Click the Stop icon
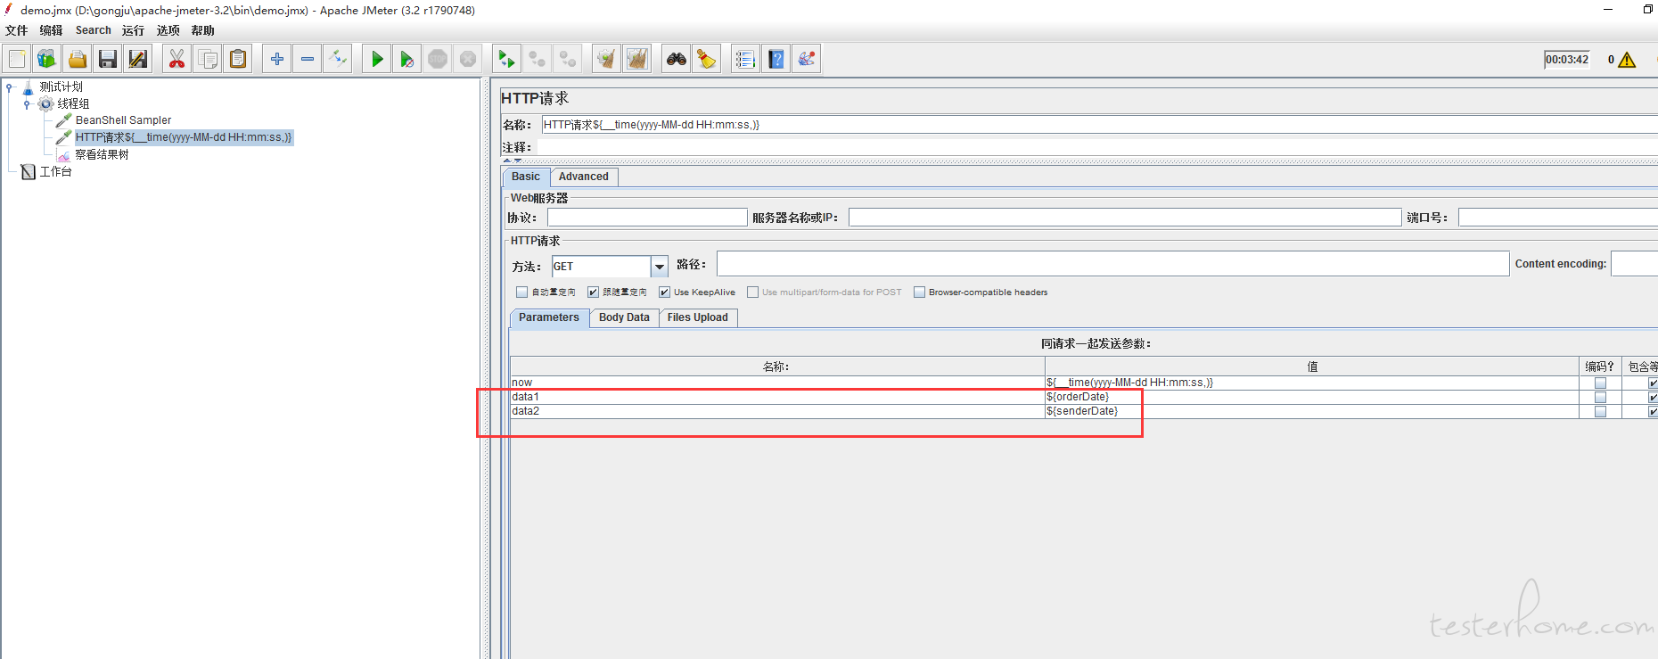The height and width of the screenshot is (659, 1658). [x=438, y=60]
